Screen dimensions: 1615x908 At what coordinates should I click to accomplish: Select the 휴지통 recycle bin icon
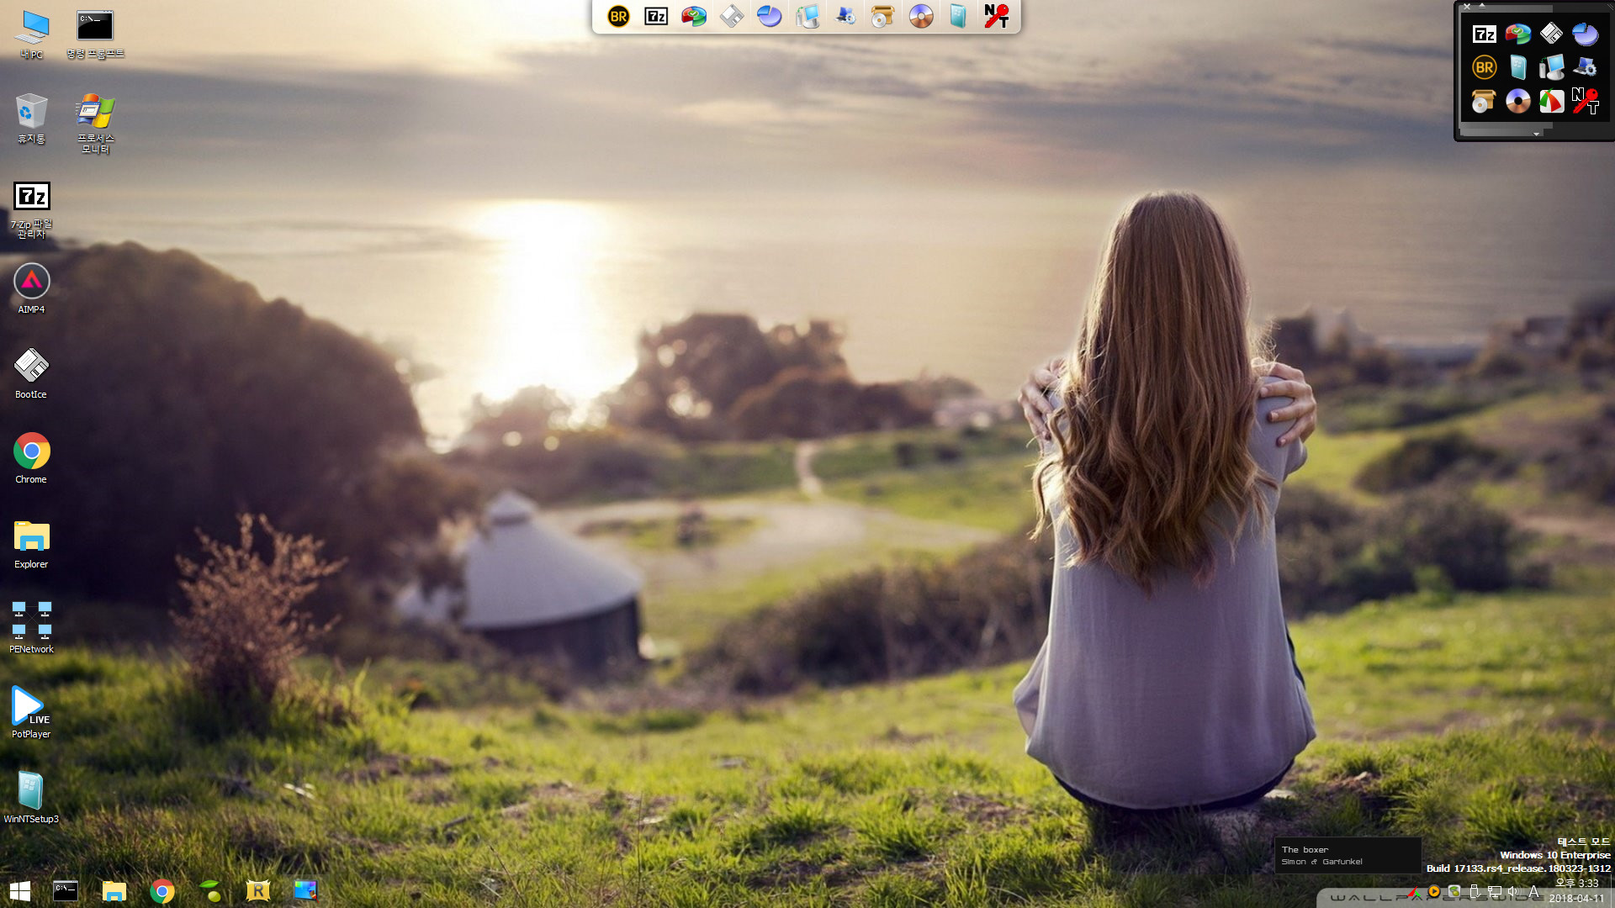click(x=31, y=119)
